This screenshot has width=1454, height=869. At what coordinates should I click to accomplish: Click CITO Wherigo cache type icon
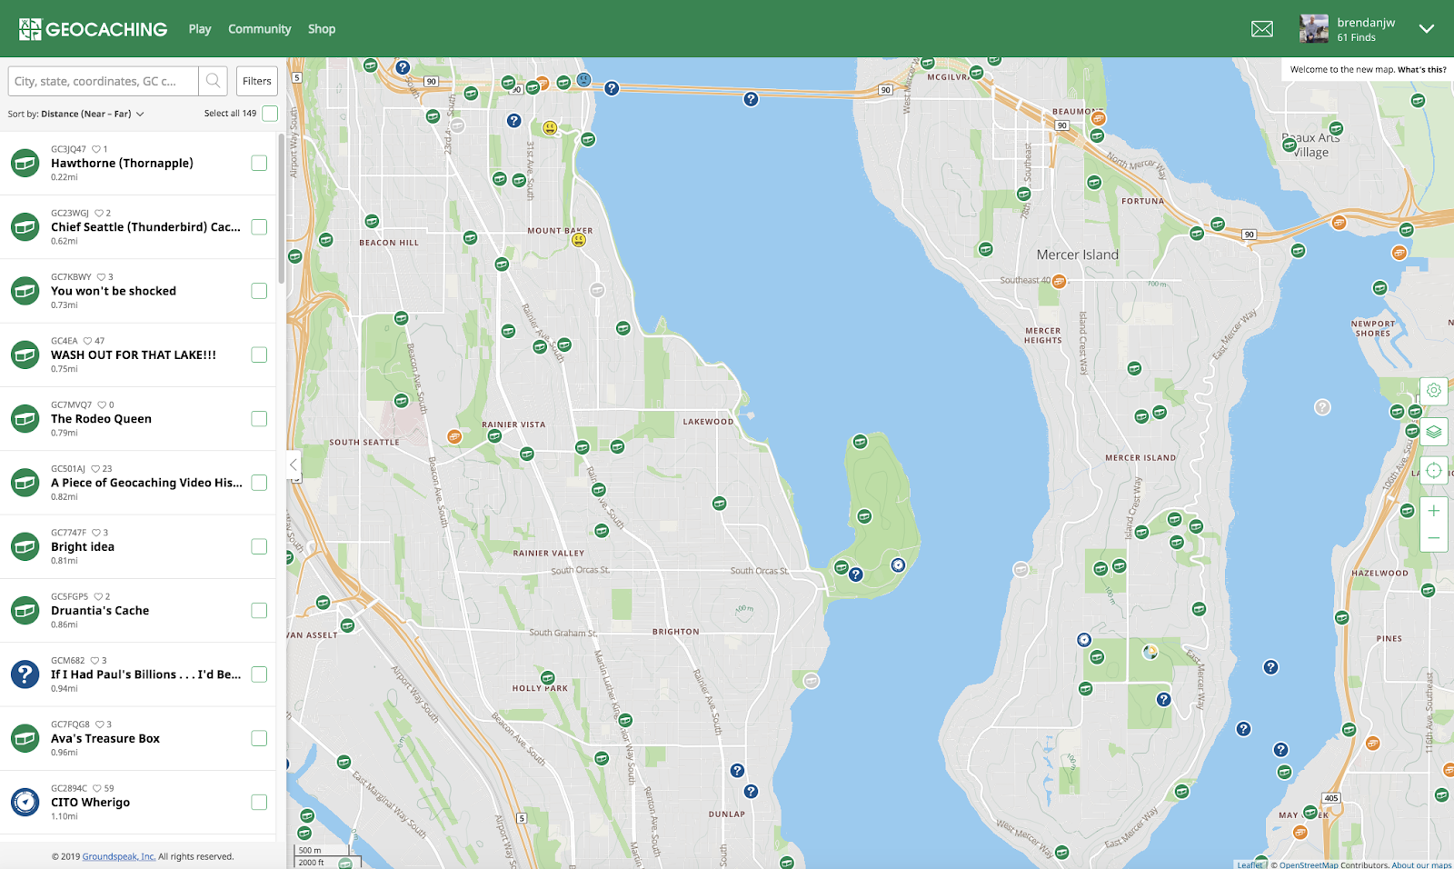25,803
